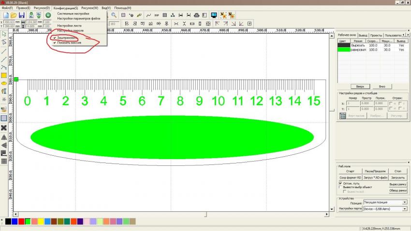Click the Загрузить button
The height and width of the screenshot is (231, 411).
click(397, 177)
